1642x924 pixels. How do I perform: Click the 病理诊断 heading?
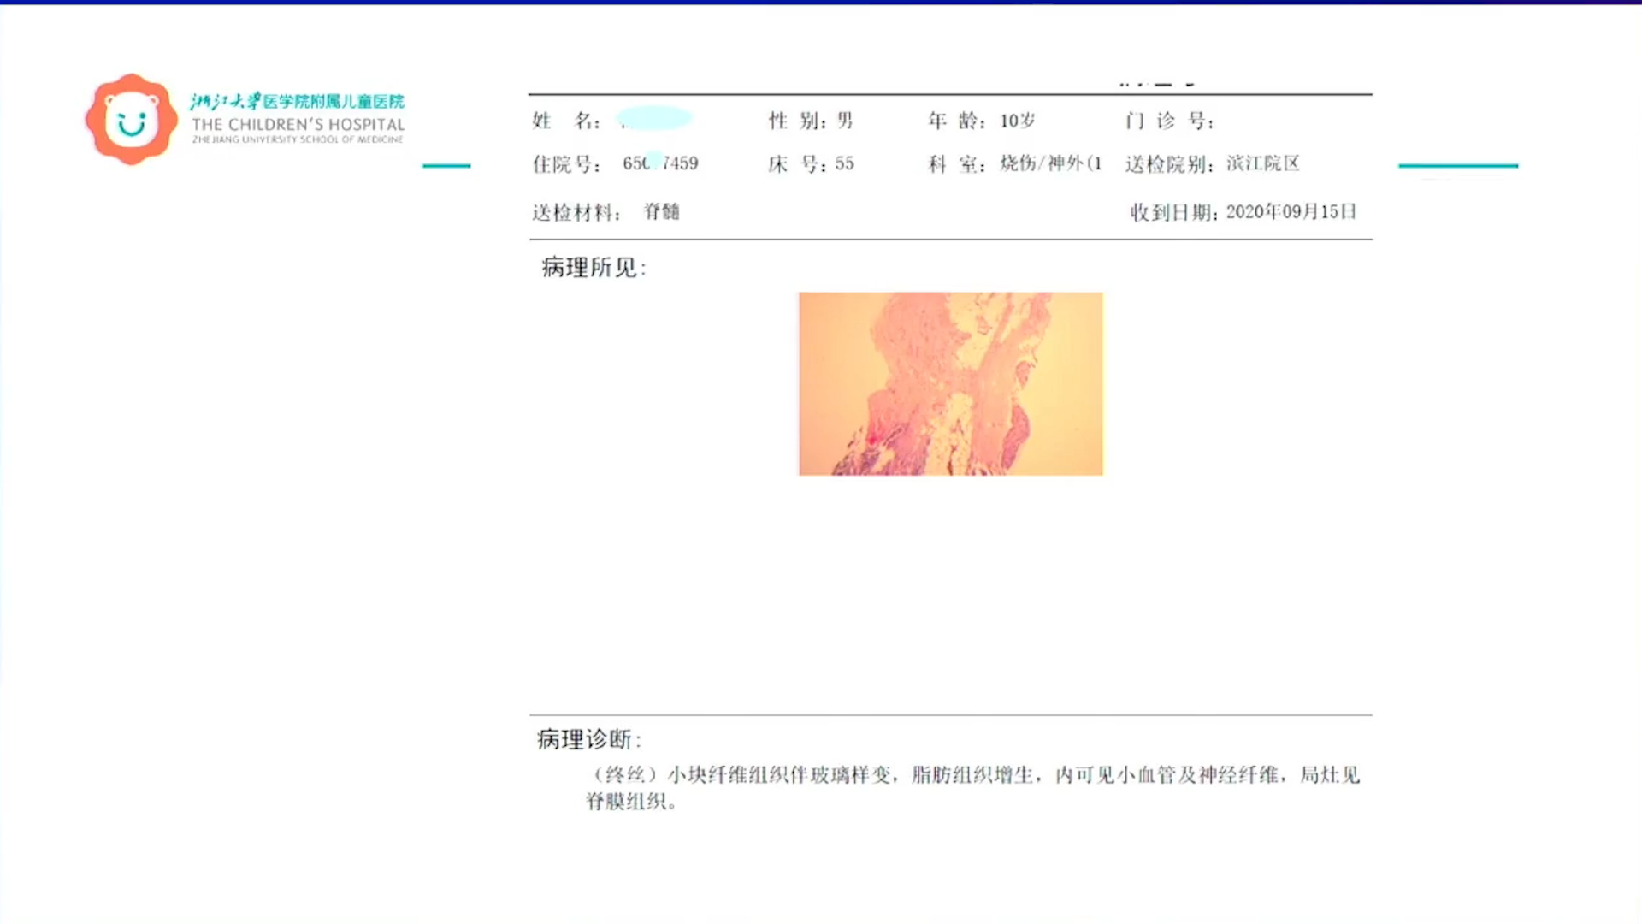click(x=589, y=739)
